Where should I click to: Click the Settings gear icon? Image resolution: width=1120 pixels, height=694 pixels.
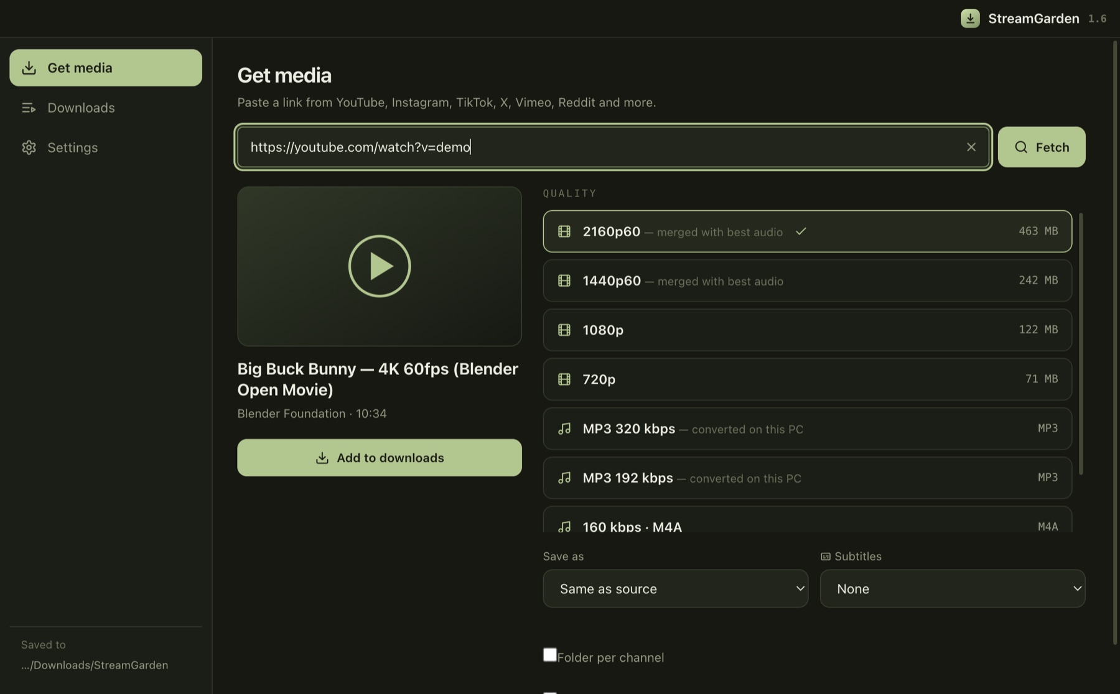click(x=29, y=147)
